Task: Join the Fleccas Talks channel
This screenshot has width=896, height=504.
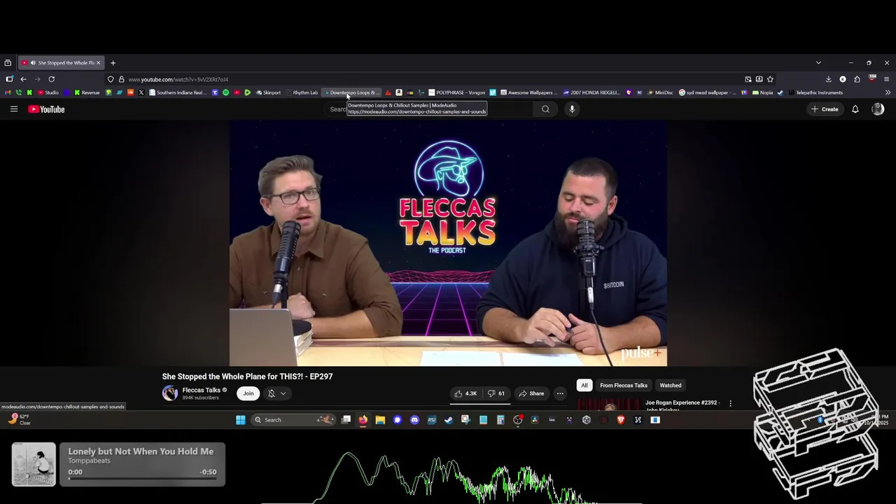Action: click(248, 393)
